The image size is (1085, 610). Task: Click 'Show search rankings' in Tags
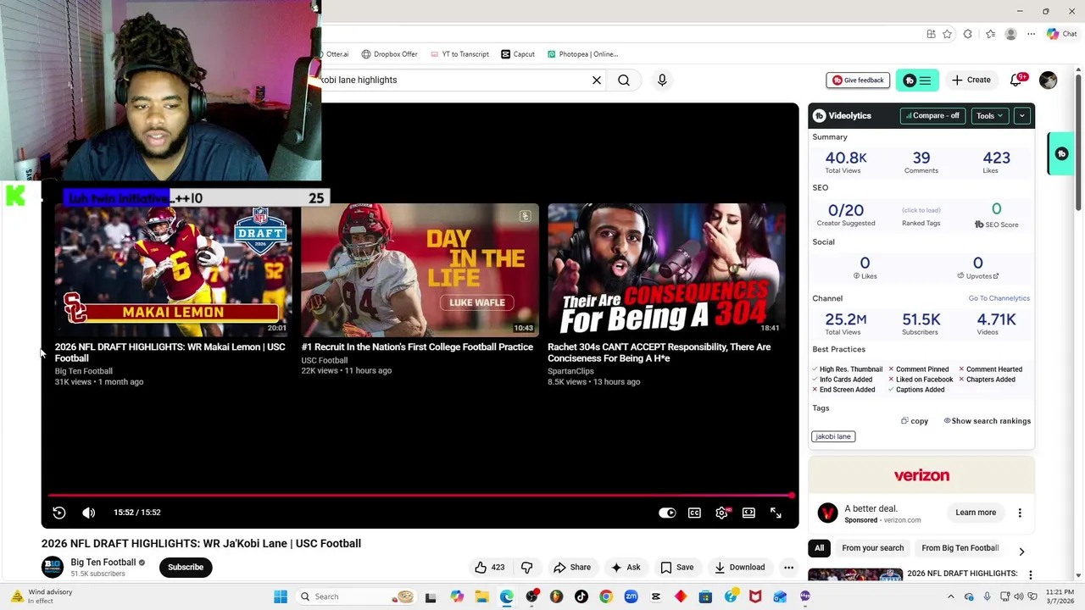[x=987, y=421]
